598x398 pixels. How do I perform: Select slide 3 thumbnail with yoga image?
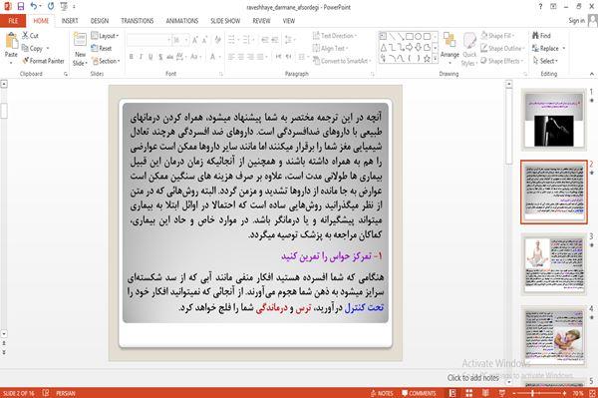(x=554, y=264)
